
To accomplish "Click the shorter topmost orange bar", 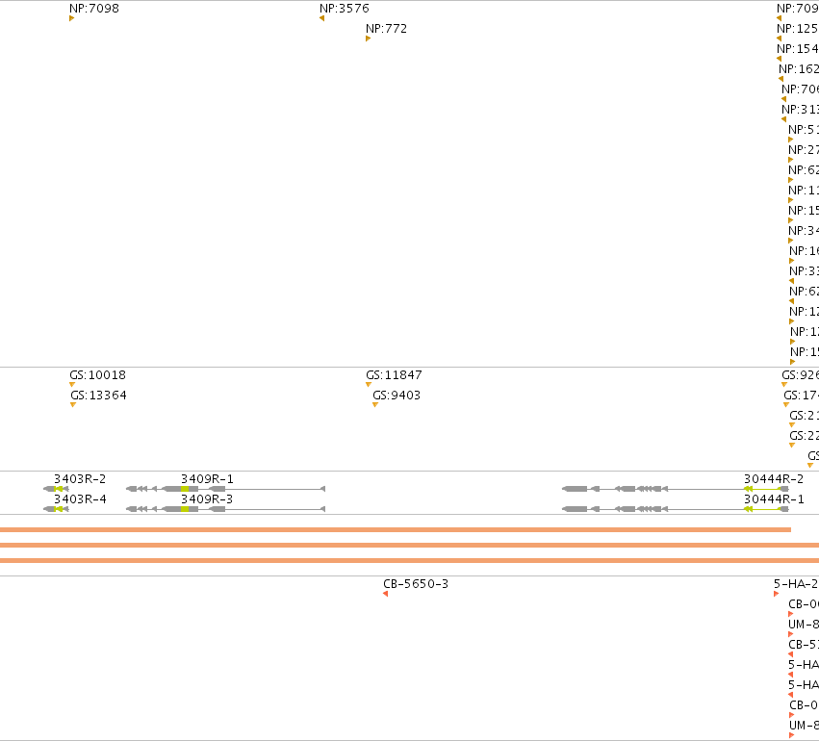I will [x=396, y=529].
